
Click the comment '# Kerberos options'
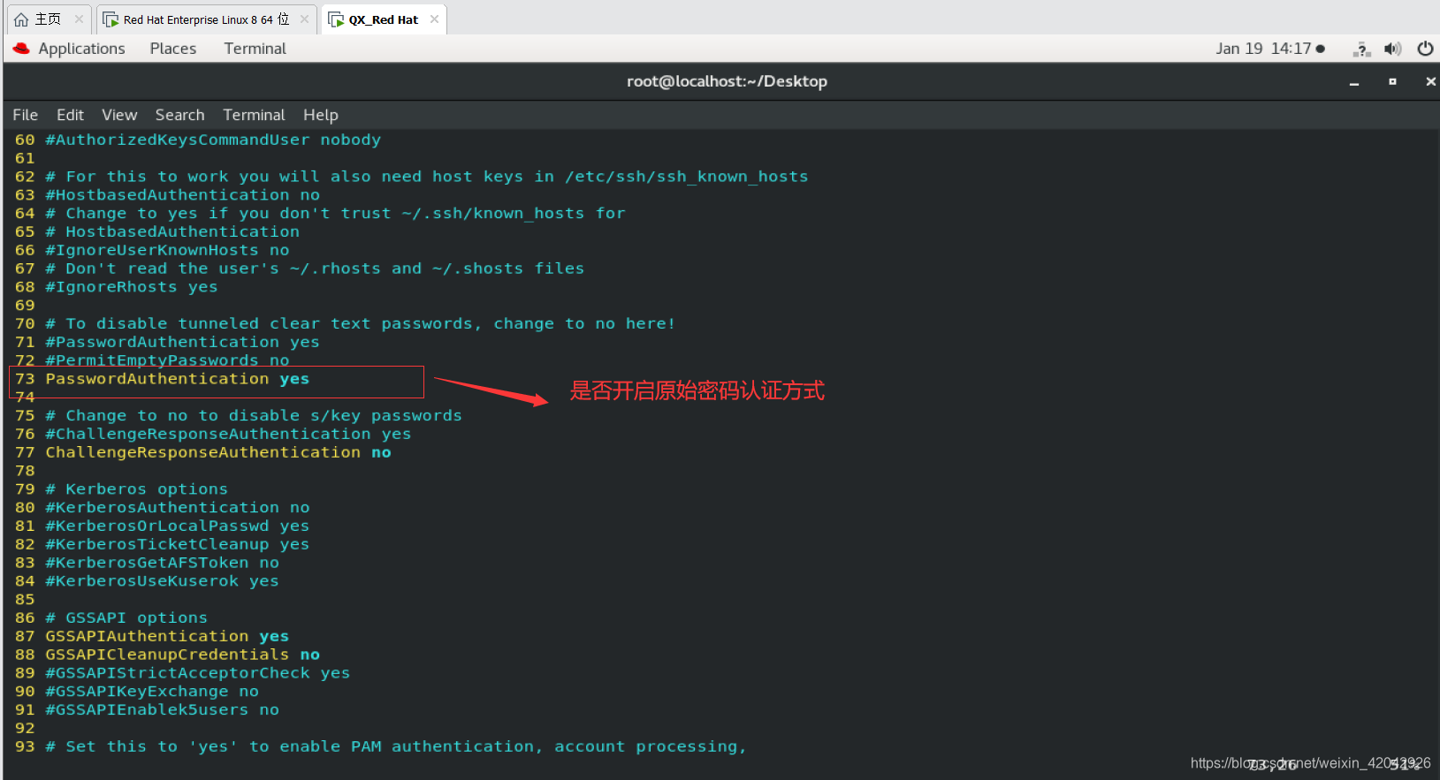pyautogui.click(x=137, y=489)
